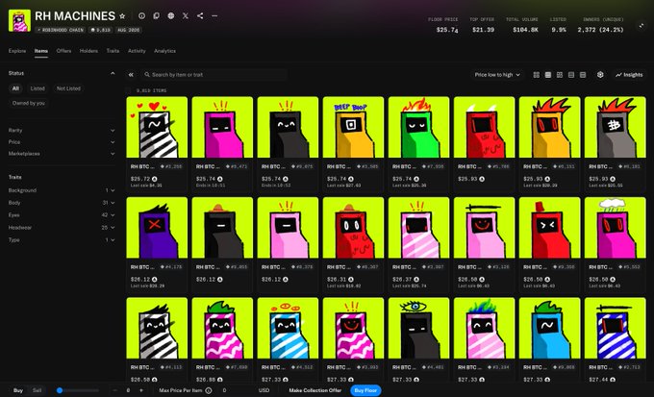Expand the Background trait filter
Screen dimensions: 654x397
[x=62, y=190]
